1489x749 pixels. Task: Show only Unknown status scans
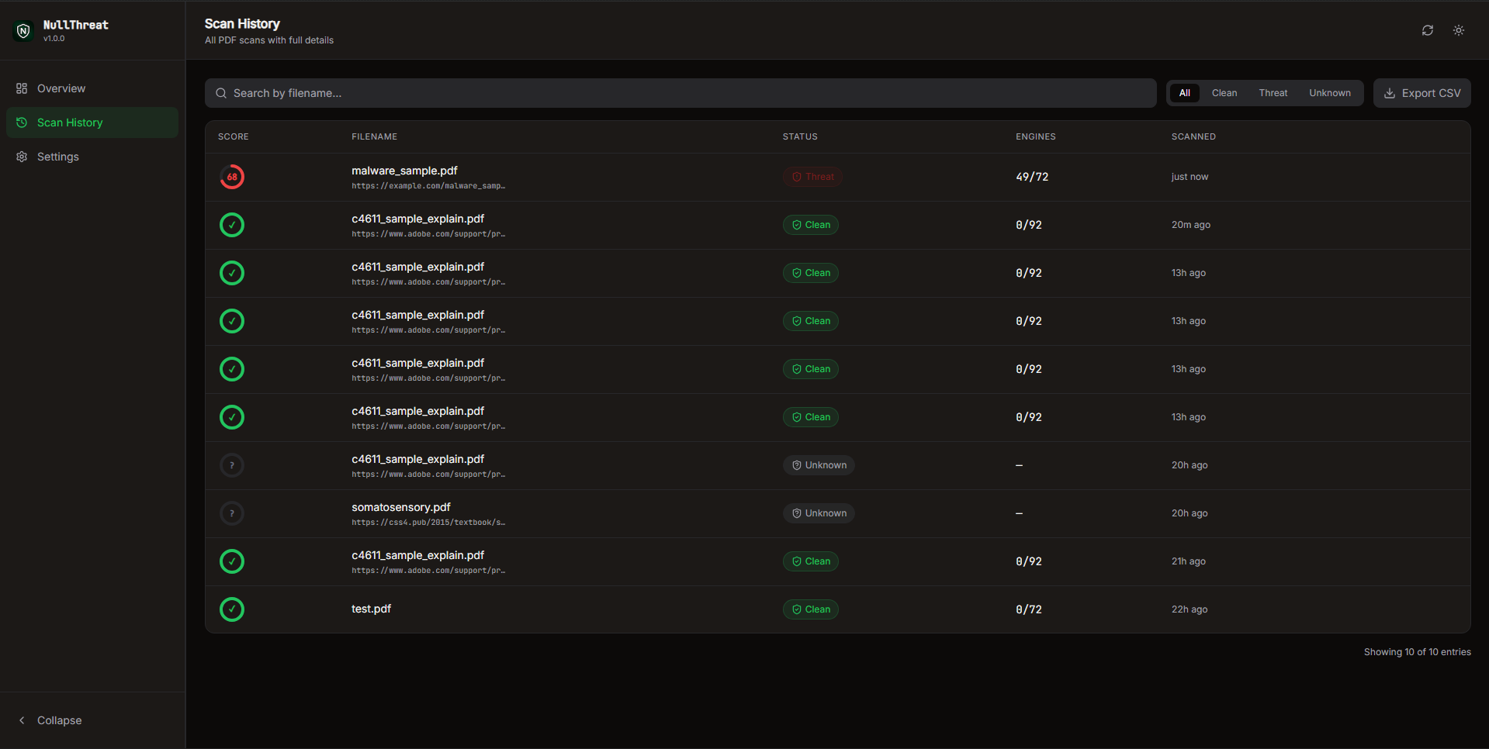tap(1330, 93)
